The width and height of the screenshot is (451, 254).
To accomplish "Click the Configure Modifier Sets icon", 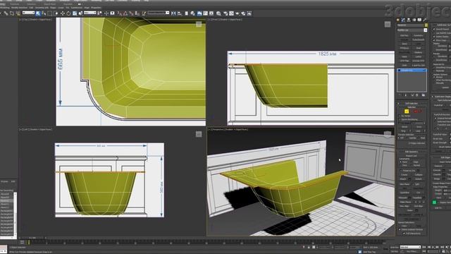I will click(424, 95).
